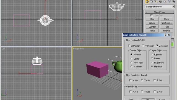Select Target Object Pivot Point radio
Viewport: 177px width, 100px height.
[152, 62]
